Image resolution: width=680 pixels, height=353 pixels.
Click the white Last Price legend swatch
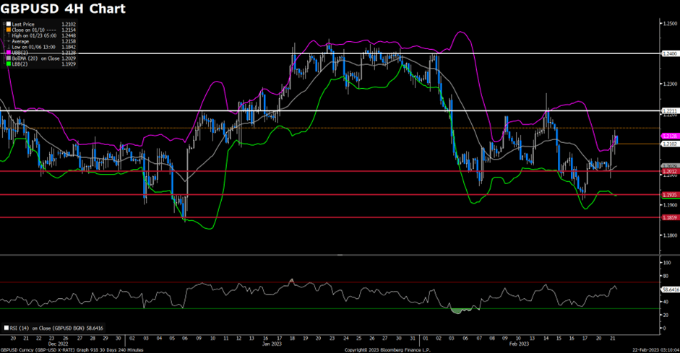point(7,24)
